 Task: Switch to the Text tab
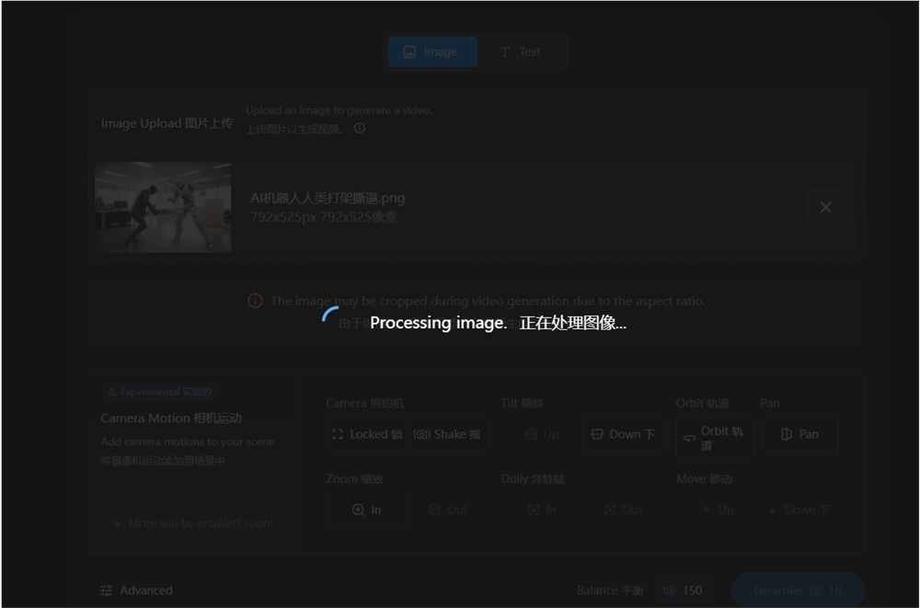[521, 52]
